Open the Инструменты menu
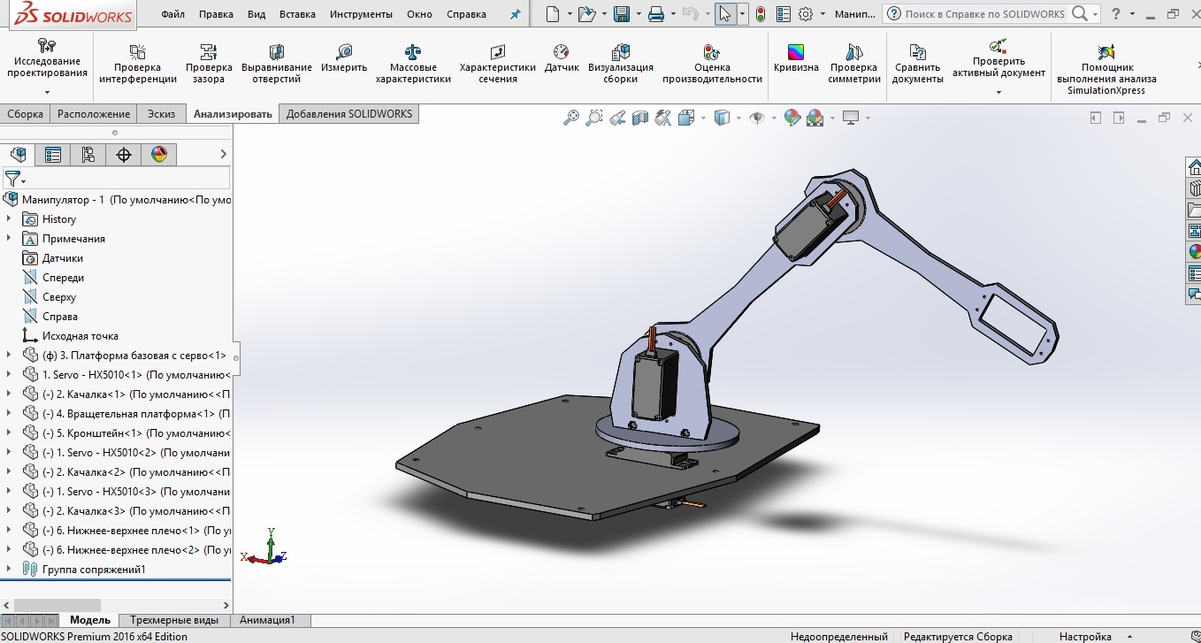The height and width of the screenshot is (643, 1201). coord(361,15)
